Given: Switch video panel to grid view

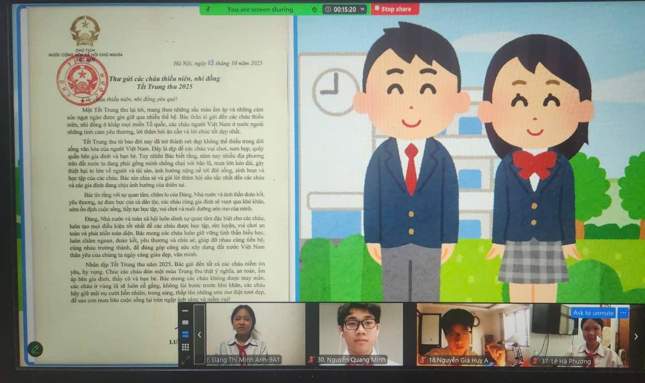Looking at the screenshot, I should tap(185, 347).
